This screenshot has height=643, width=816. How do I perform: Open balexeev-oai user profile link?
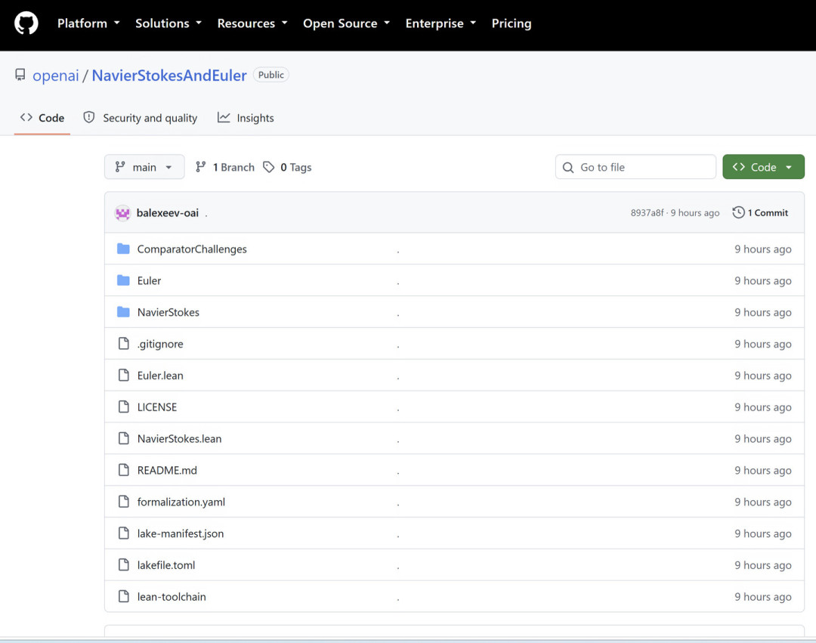(x=168, y=213)
